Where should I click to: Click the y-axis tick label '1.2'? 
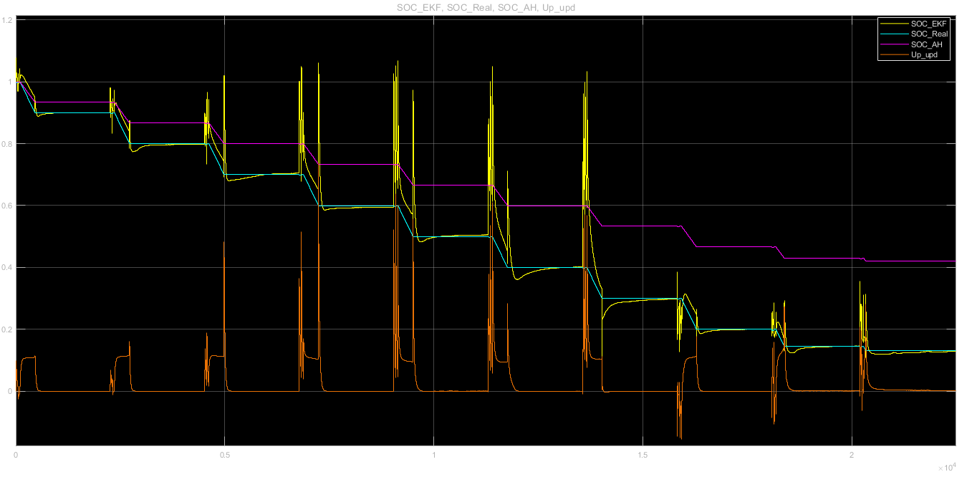coord(8,20)
